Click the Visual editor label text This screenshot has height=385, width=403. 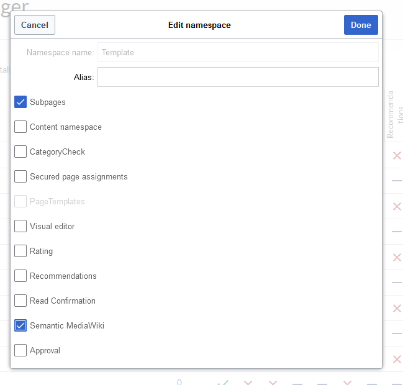click(x=52, y=226)
